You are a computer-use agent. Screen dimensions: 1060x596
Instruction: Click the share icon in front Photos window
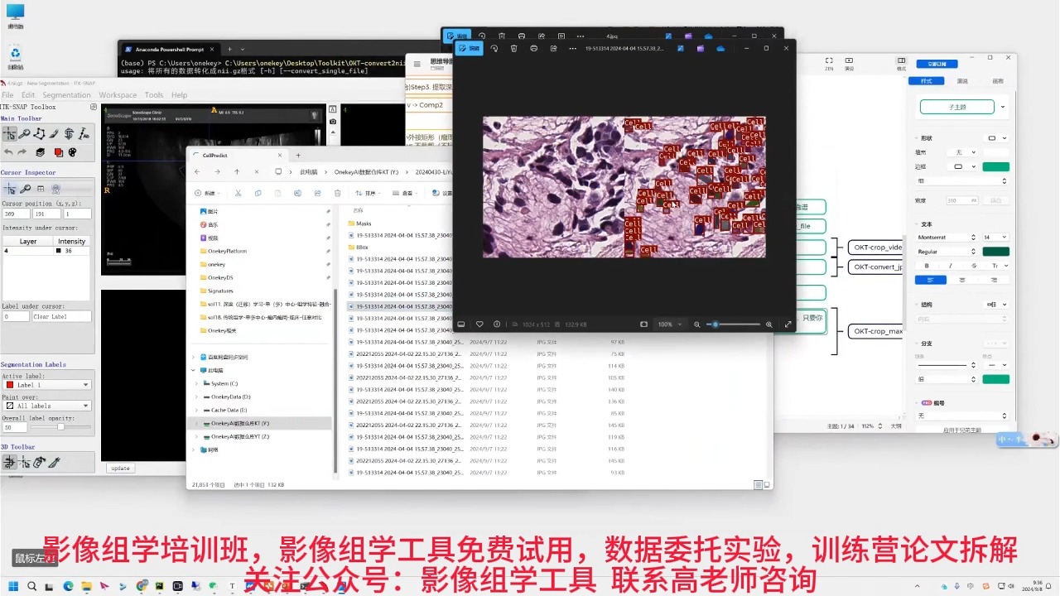[x=553, y=49]
